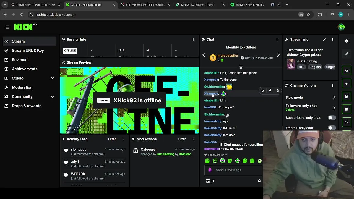The width and height of the screenshot is (354, 199).
Task: Click the Just Chatting category thumbnail
Action: (291, 64)
